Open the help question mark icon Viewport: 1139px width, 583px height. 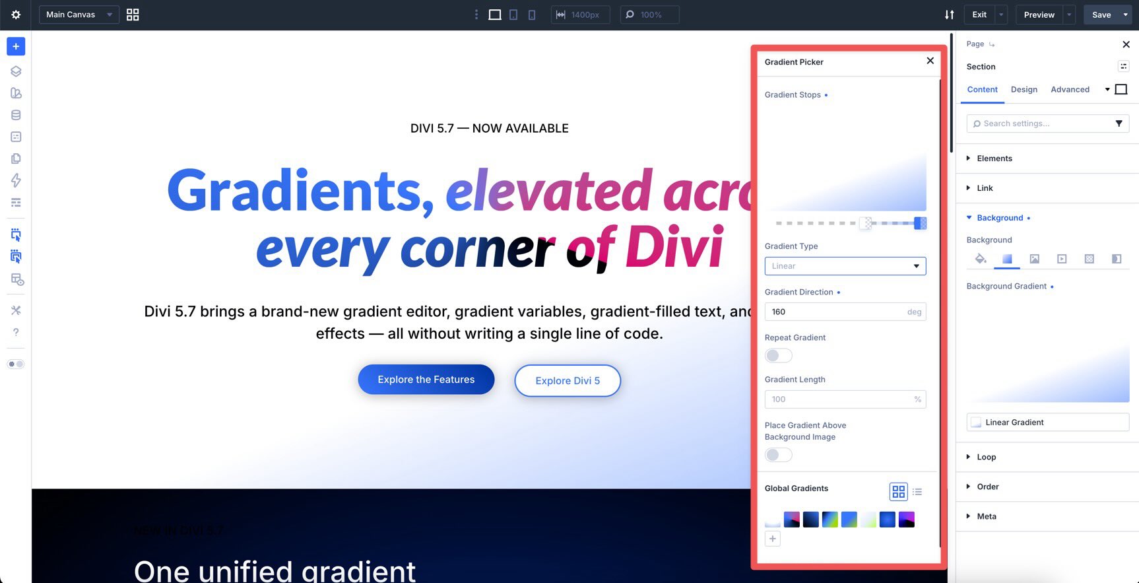[16, 332]
